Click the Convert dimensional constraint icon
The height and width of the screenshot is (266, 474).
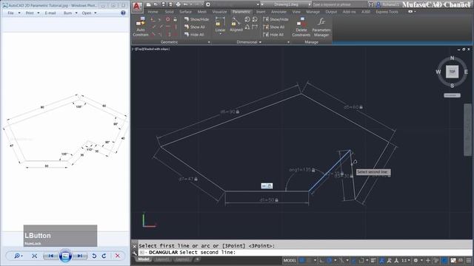tap(255, 27)
